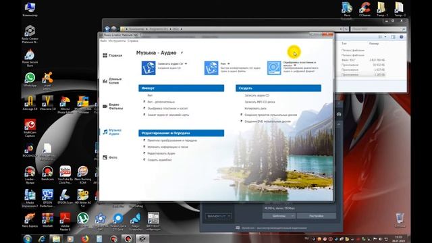Click the large Записать аудио CD tile icon
Image resolution: width=432 pixels, height=243 pixels.
148,67
